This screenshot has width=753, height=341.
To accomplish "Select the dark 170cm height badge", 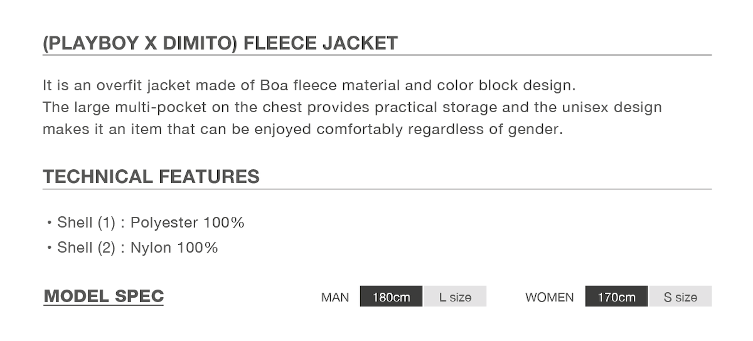I will pyautogui.click(x=616, y=296).
